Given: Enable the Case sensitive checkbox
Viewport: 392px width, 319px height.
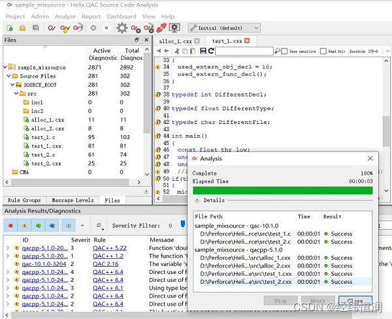Looking at the screenshot, I should 284,51.
